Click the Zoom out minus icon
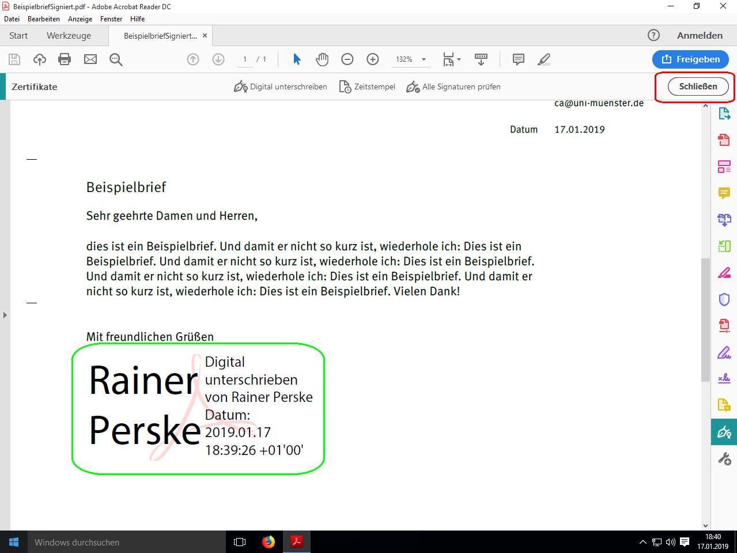This screenshot has height=553, width=737. coord(347,59)
